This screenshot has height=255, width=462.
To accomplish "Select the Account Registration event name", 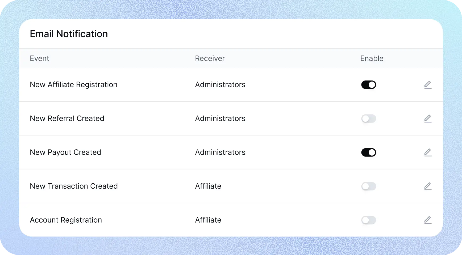I will [x=66, y=220].
